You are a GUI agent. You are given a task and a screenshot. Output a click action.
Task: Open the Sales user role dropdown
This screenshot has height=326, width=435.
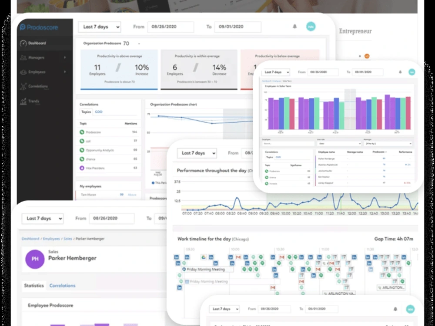pyautogui.click(x=338, y=144)
